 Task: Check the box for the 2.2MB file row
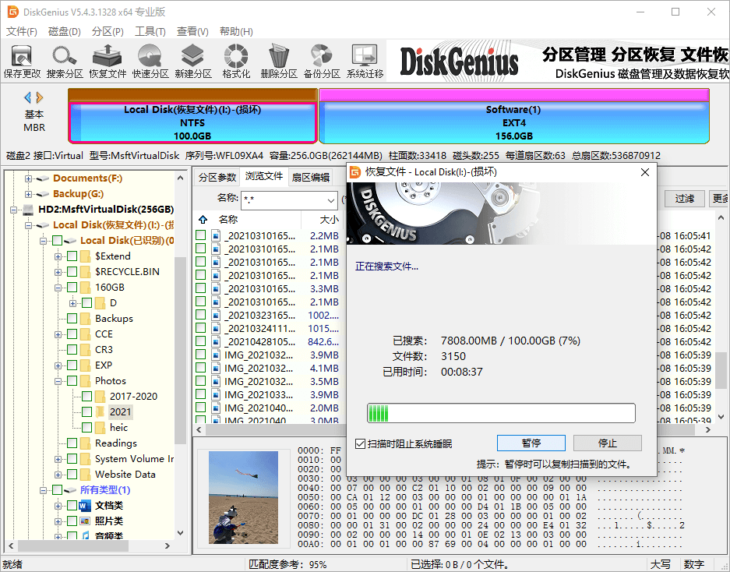pyautogui.click(x=201, y=235)
